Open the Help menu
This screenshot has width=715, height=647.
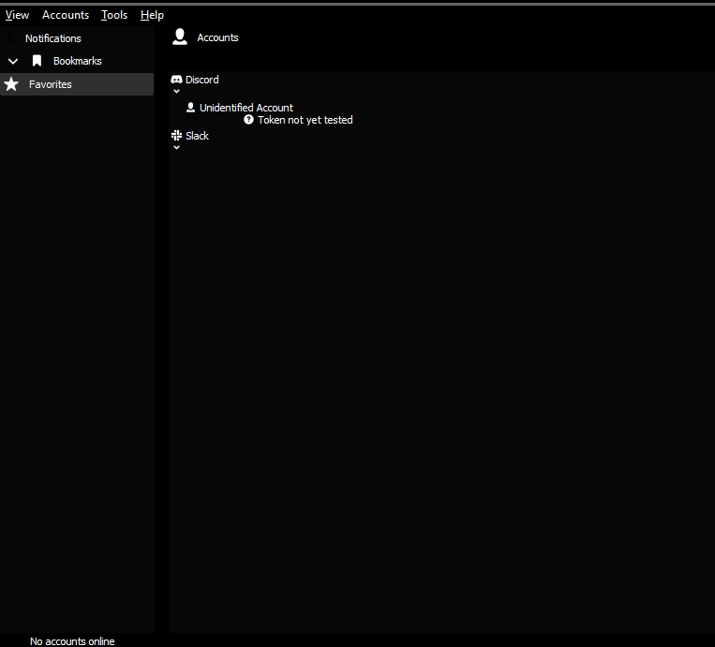point(152,15)
